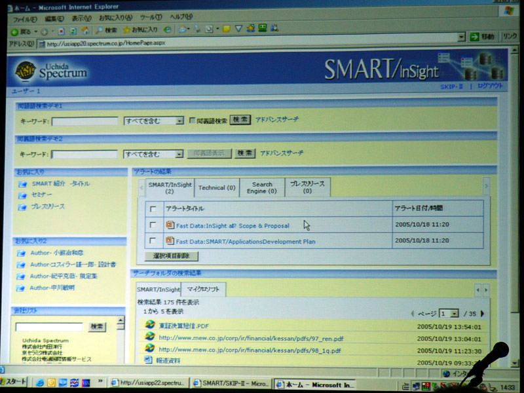Image resolution: width=524 pixels, height=393 pixels.
Task: Click the IE icon beside 98_1q.pdf result
Action: point(150,348)
